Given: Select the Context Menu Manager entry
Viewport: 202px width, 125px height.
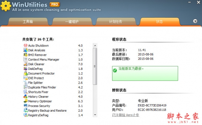Looking at the screenshot, I should pyautogui.click(x=44, y=59).
